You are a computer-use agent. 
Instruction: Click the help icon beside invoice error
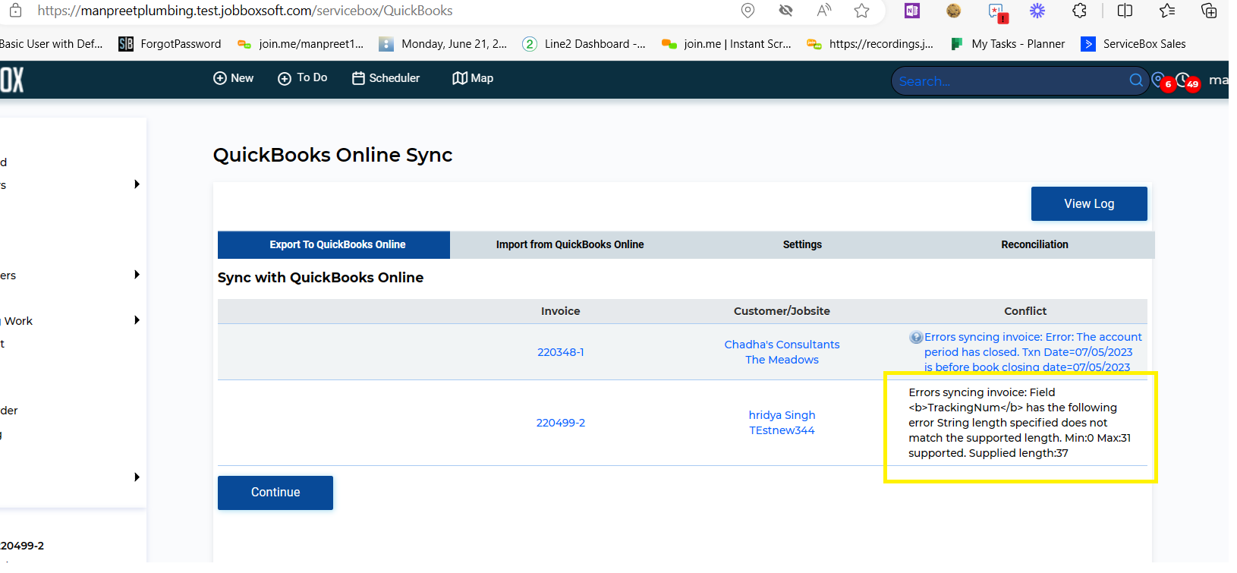click(916, 337)
